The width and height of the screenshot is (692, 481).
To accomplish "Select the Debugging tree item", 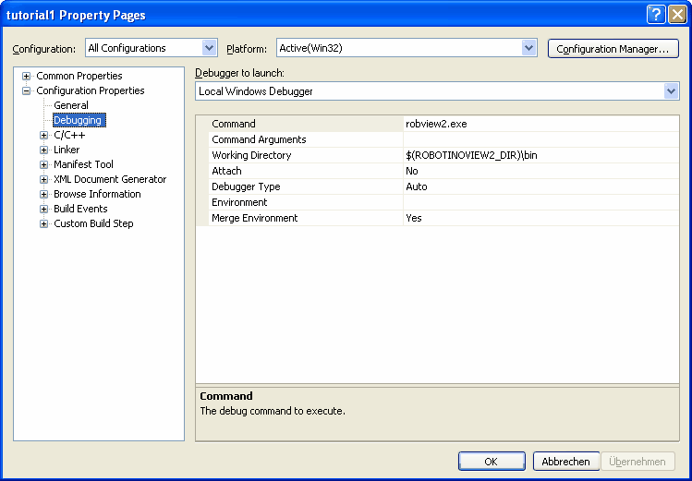I will coord(79,120).
